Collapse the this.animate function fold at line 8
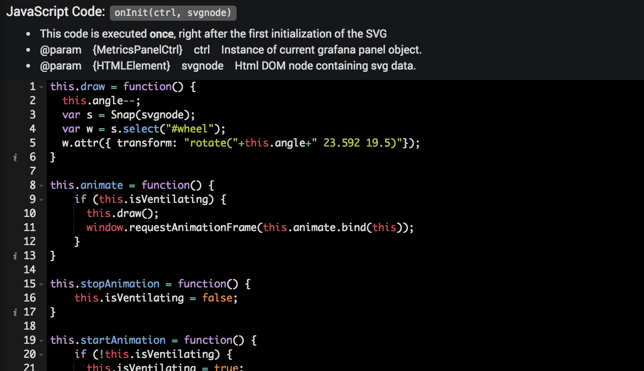This screenshot has width=644, height=371. point(41,185)
